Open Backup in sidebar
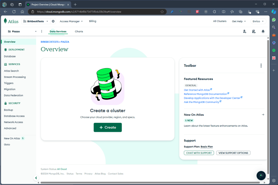 8,110
